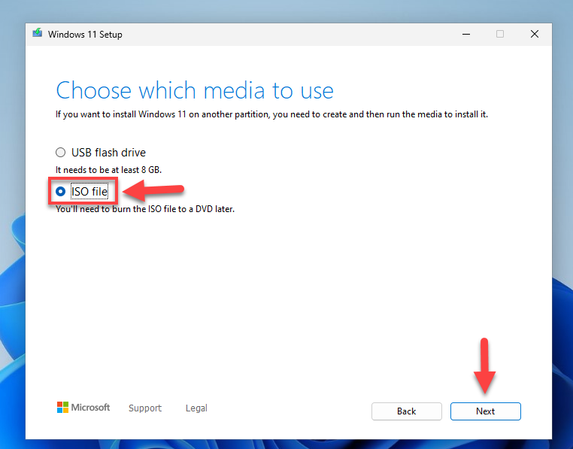Click the "install Windows 11 on another partition" description
Image resolution: width=573 pixels, height=449 pixels.
coord(271,114)
